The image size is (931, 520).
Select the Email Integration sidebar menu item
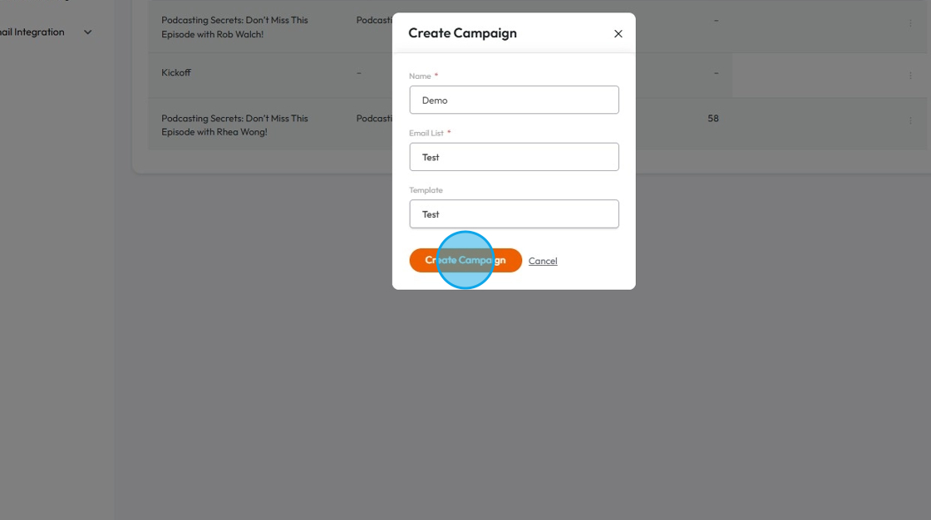pos(33,32)
